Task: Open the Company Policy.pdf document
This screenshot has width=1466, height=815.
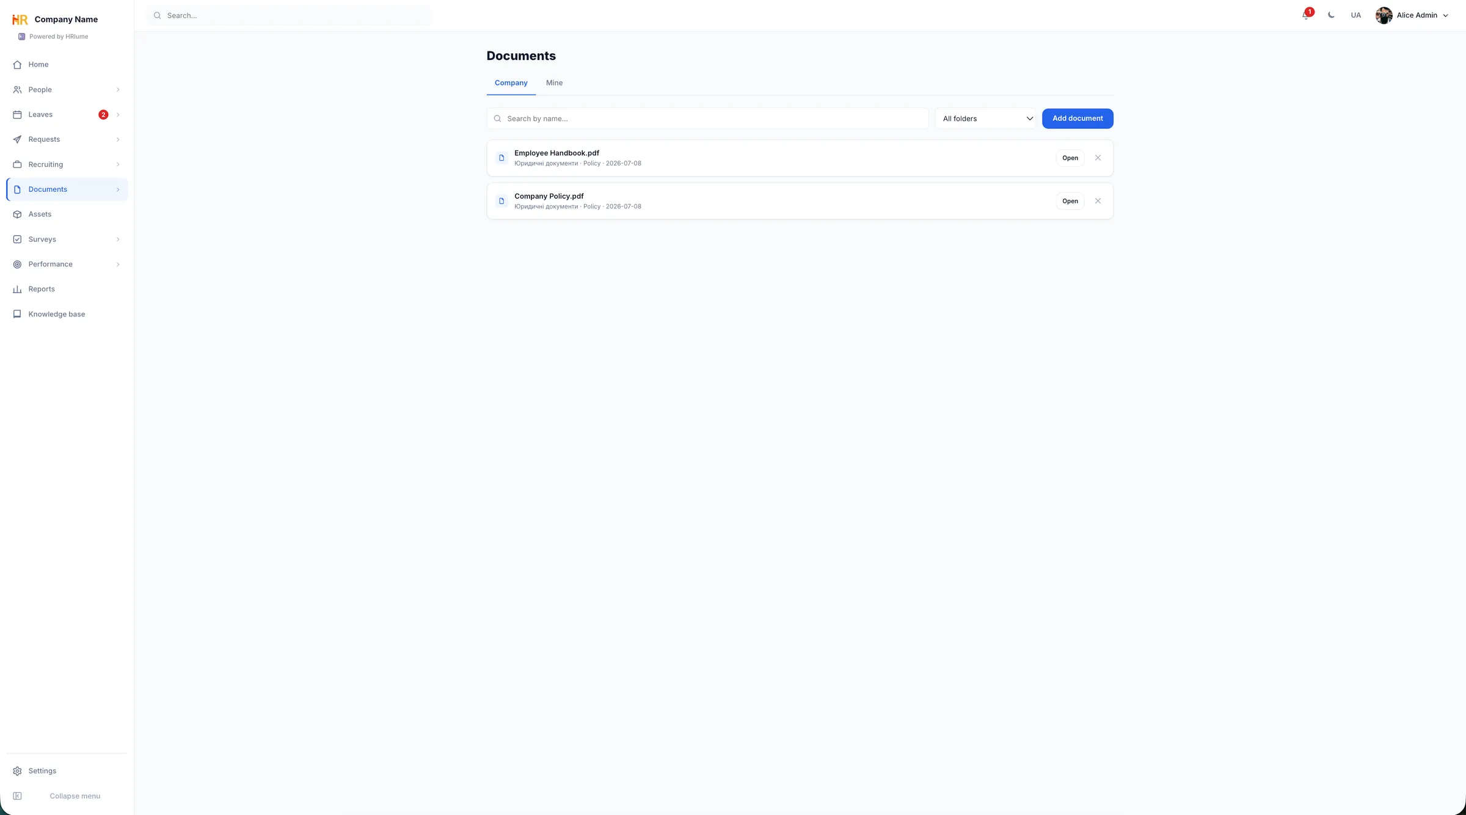Action: [1070, 201]
